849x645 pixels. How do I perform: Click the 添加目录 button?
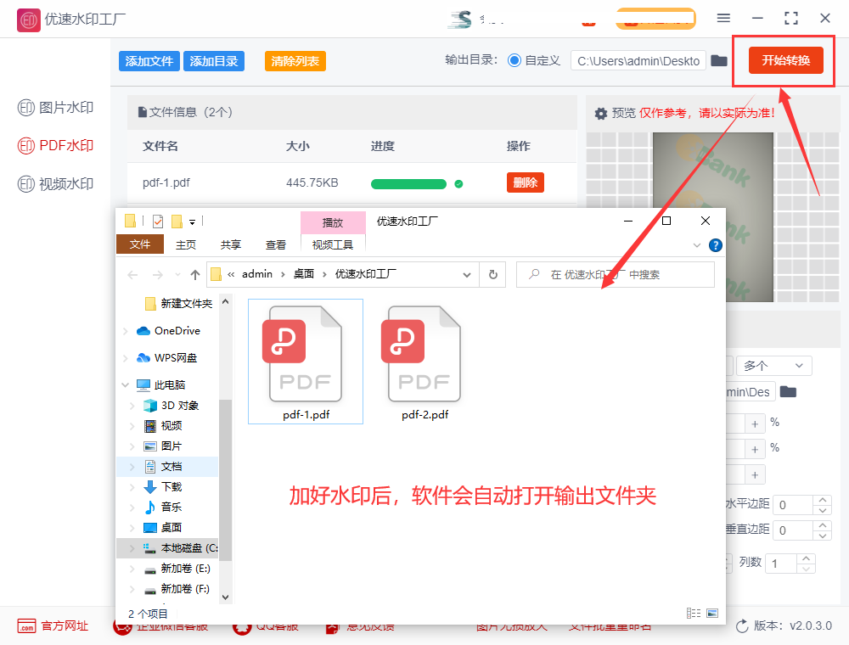pyautogui.click(x=214, y=61)
